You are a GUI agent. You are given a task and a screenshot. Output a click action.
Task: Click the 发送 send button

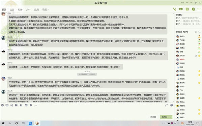[x=165, y=117]
